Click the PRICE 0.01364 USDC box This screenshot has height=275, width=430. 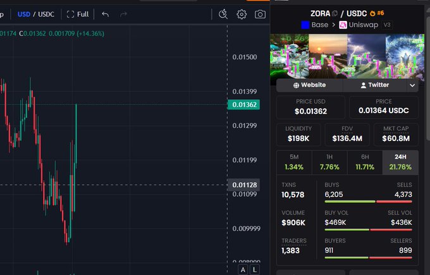pos(384,107)
